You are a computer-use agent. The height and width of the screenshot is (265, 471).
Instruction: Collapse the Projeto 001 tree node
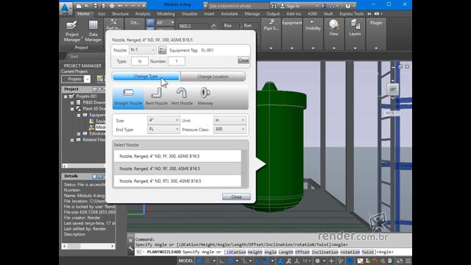(x=65, y=96)
